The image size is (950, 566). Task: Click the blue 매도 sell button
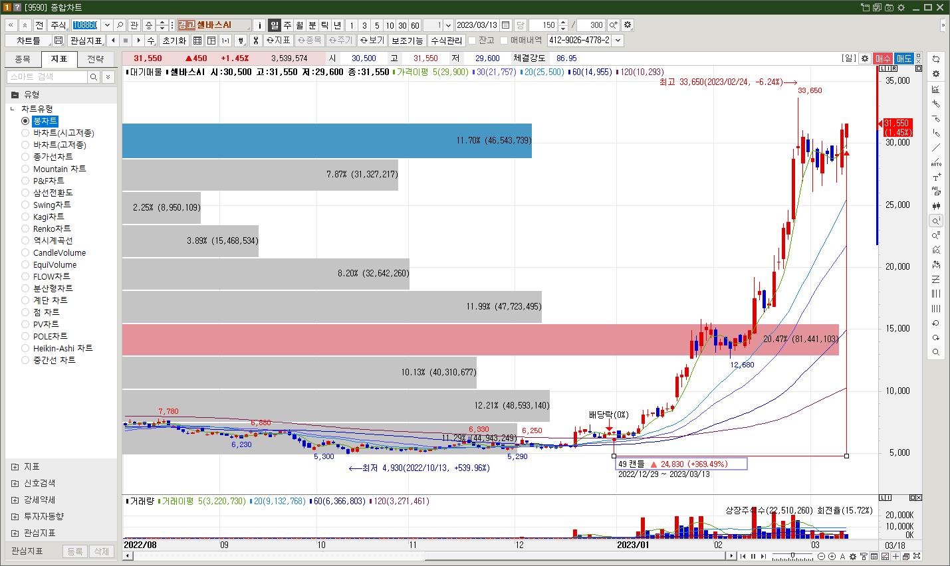click(904, 58)
